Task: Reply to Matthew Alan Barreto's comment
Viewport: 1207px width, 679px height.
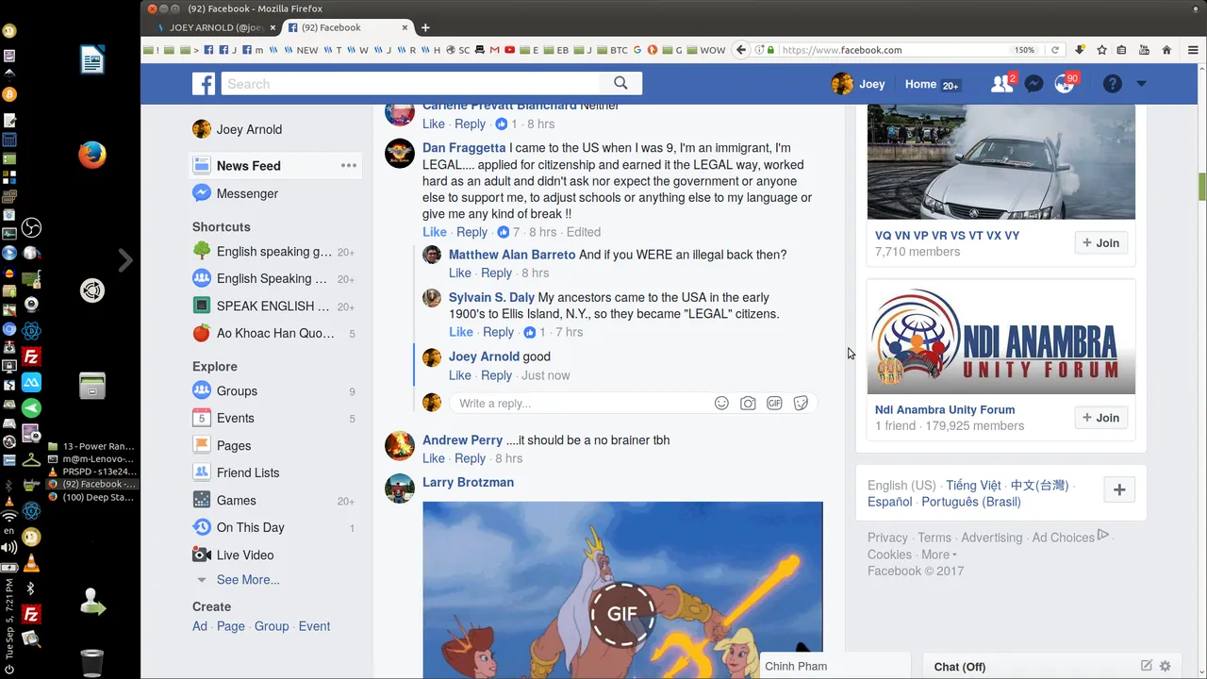Action: click(x=496, y=273)
